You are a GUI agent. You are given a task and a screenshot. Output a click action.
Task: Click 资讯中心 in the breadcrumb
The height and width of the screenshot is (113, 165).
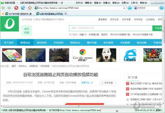[23, 66]
